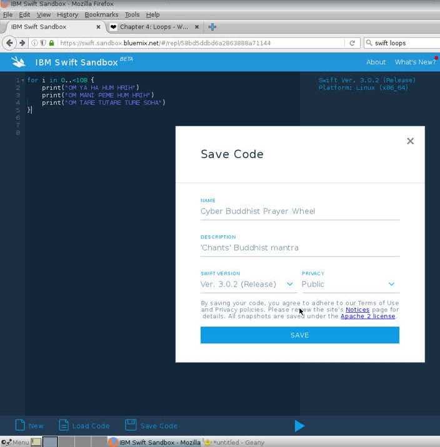The width and height of the screenshot is (440, 447).
Task: Click the reload page icon in the address bar
Action: pyautogui.click(x=352, y=43)
